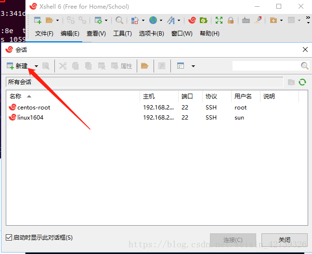Image resolution: width=312 pixels, height=254 pixels.
Task: Click the keyboard key mapping icon
Action: [x=246, y=20]
